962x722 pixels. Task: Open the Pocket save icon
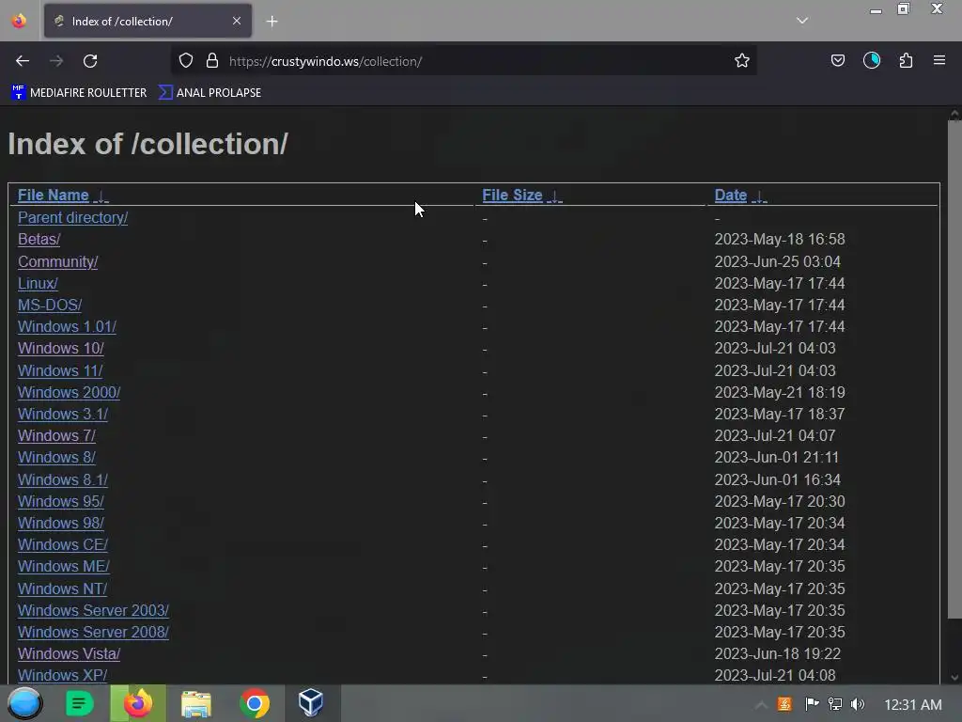[x=837, y=61]
